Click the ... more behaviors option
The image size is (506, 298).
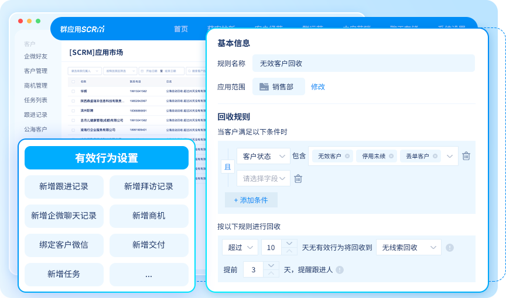coord(149,275)
